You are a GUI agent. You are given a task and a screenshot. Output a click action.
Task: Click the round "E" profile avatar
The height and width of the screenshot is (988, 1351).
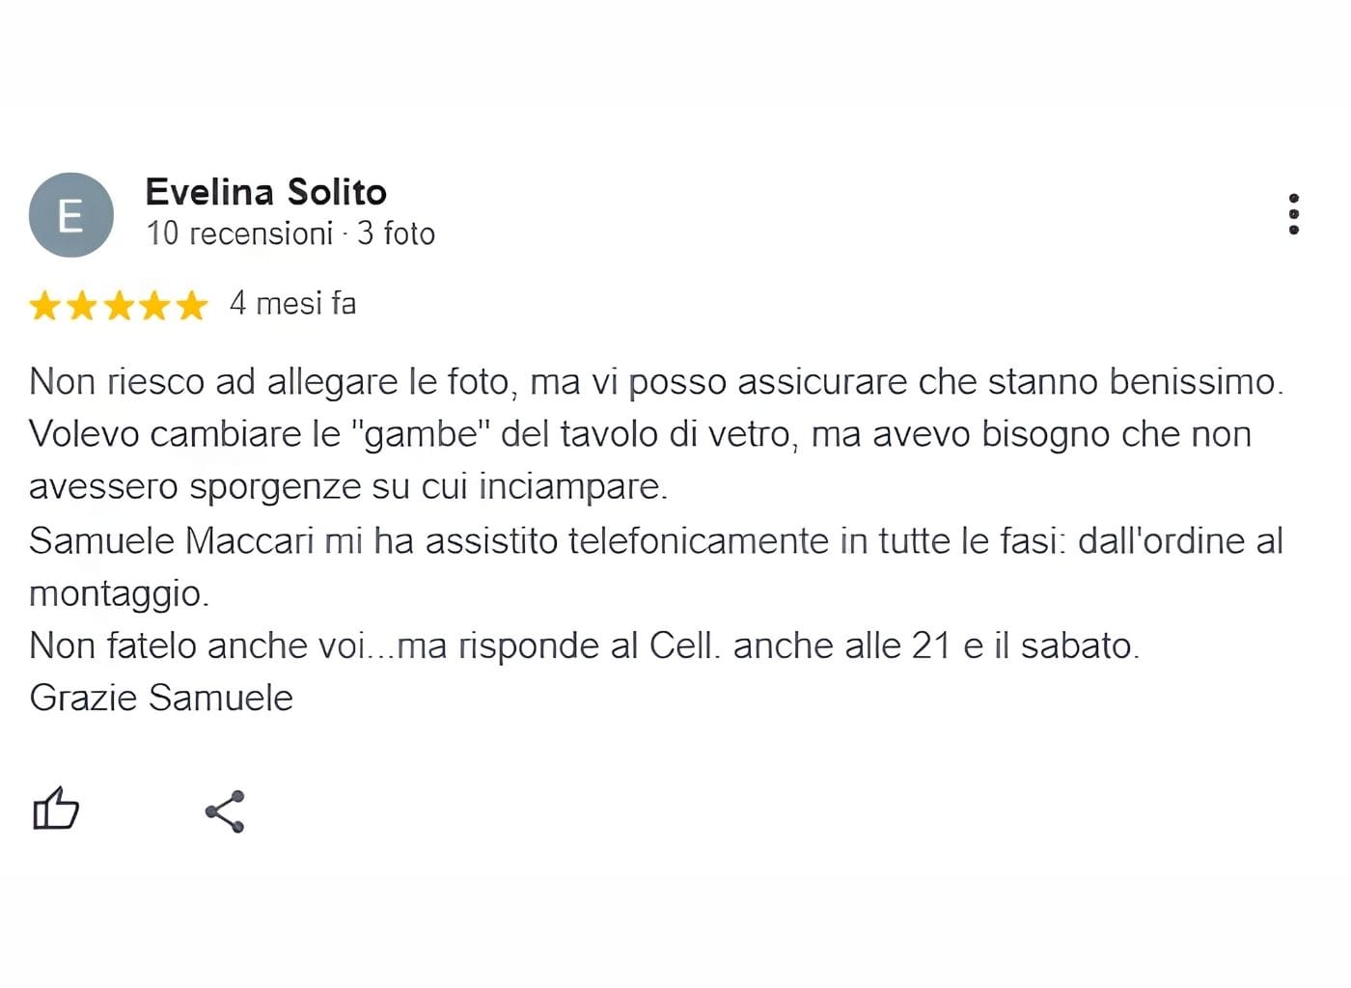pos(70,215)
